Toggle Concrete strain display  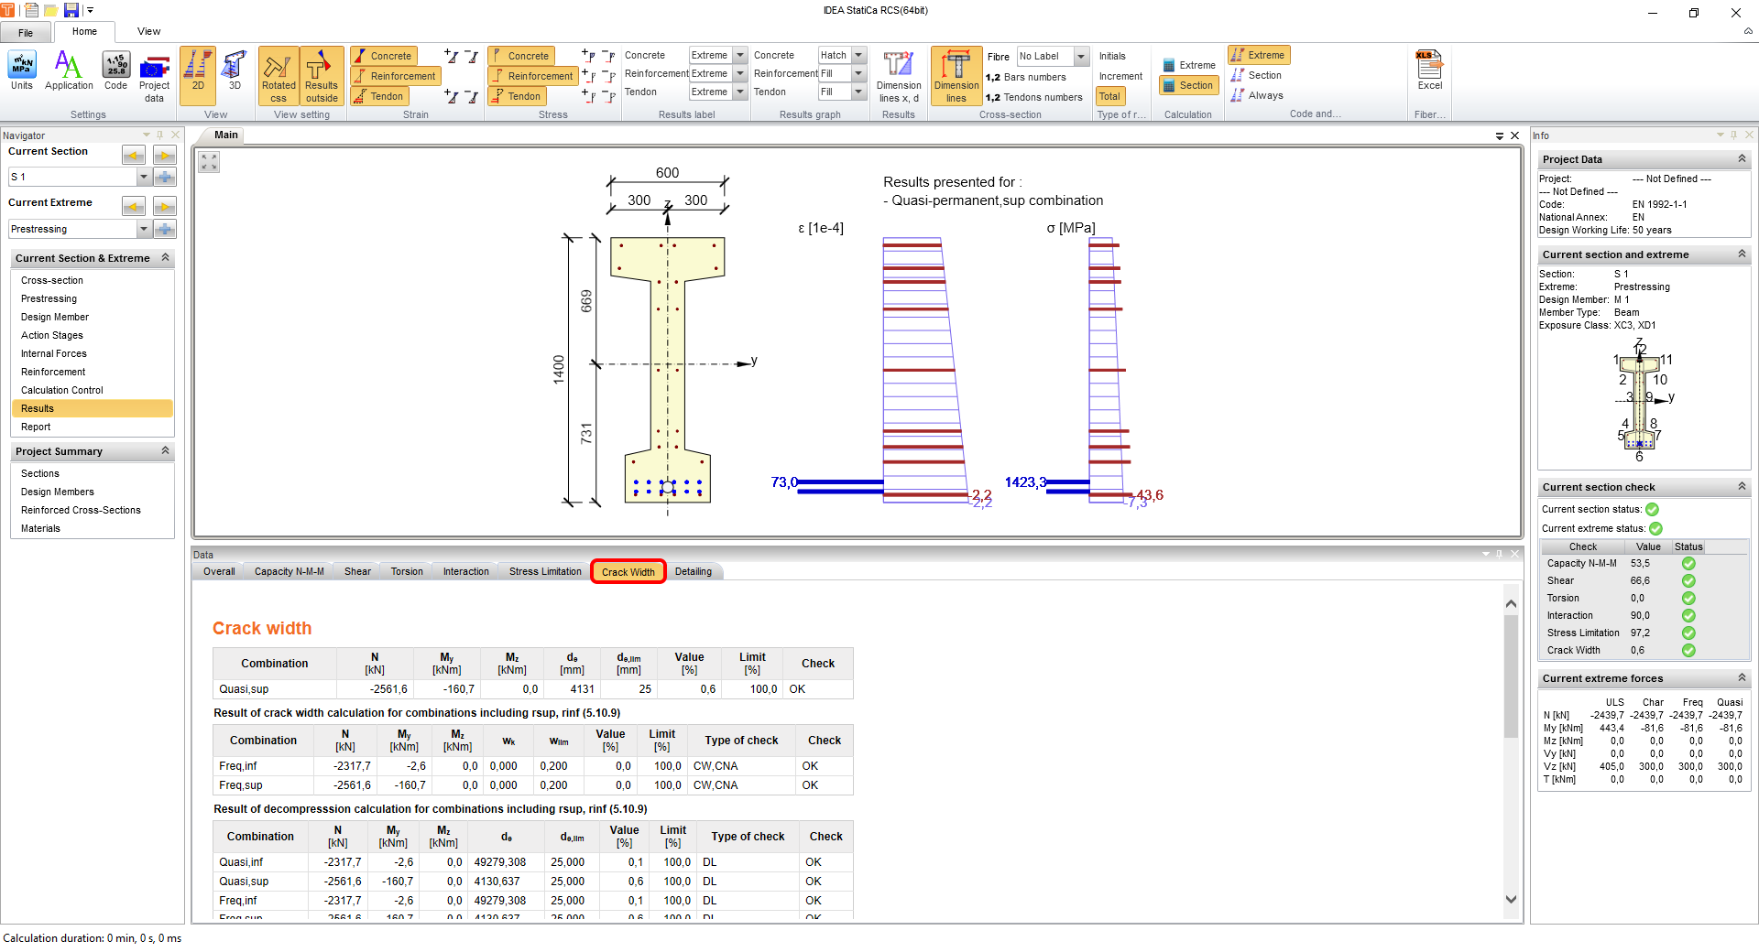tap(384, 56)
